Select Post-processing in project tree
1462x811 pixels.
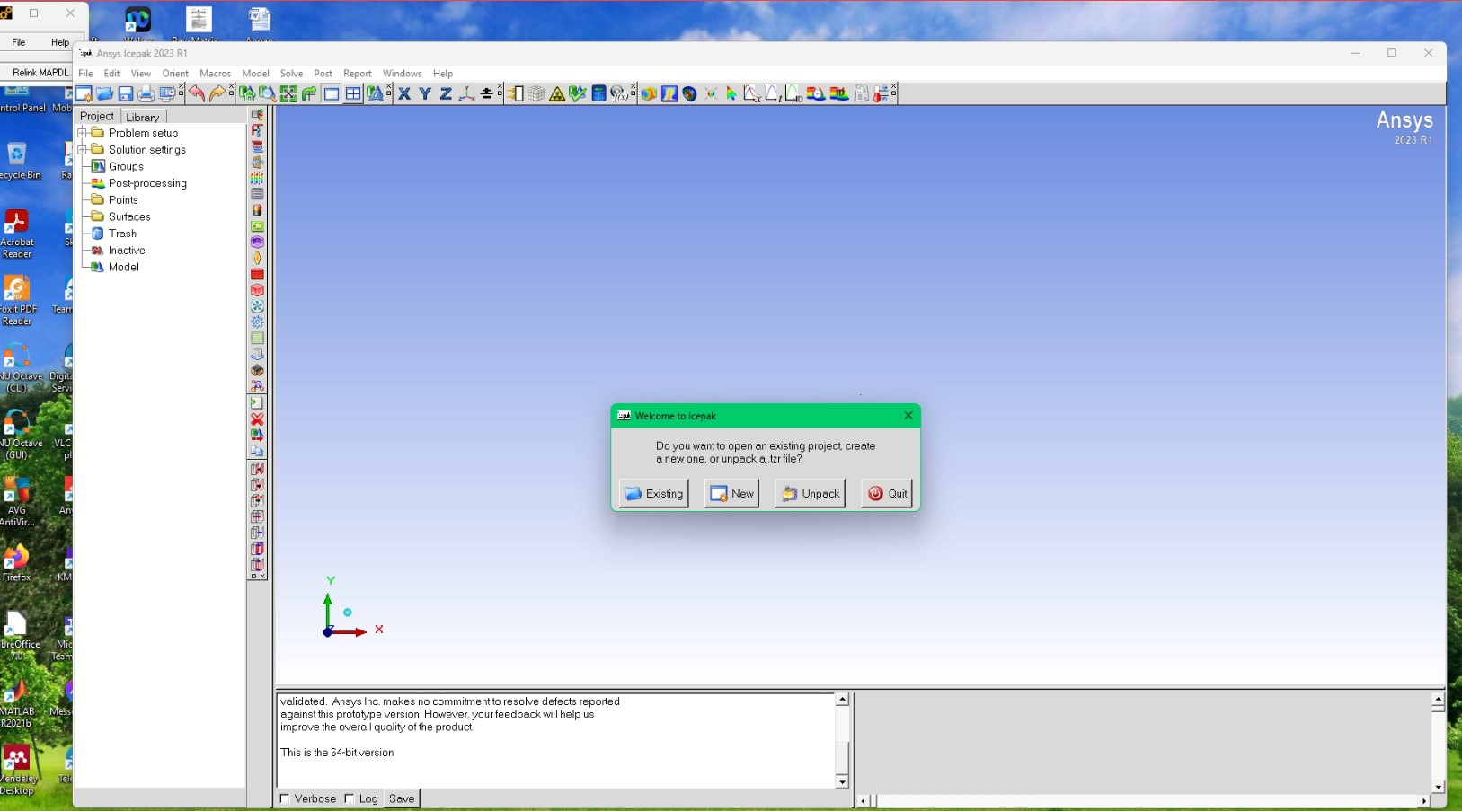(x=147, y=183)
